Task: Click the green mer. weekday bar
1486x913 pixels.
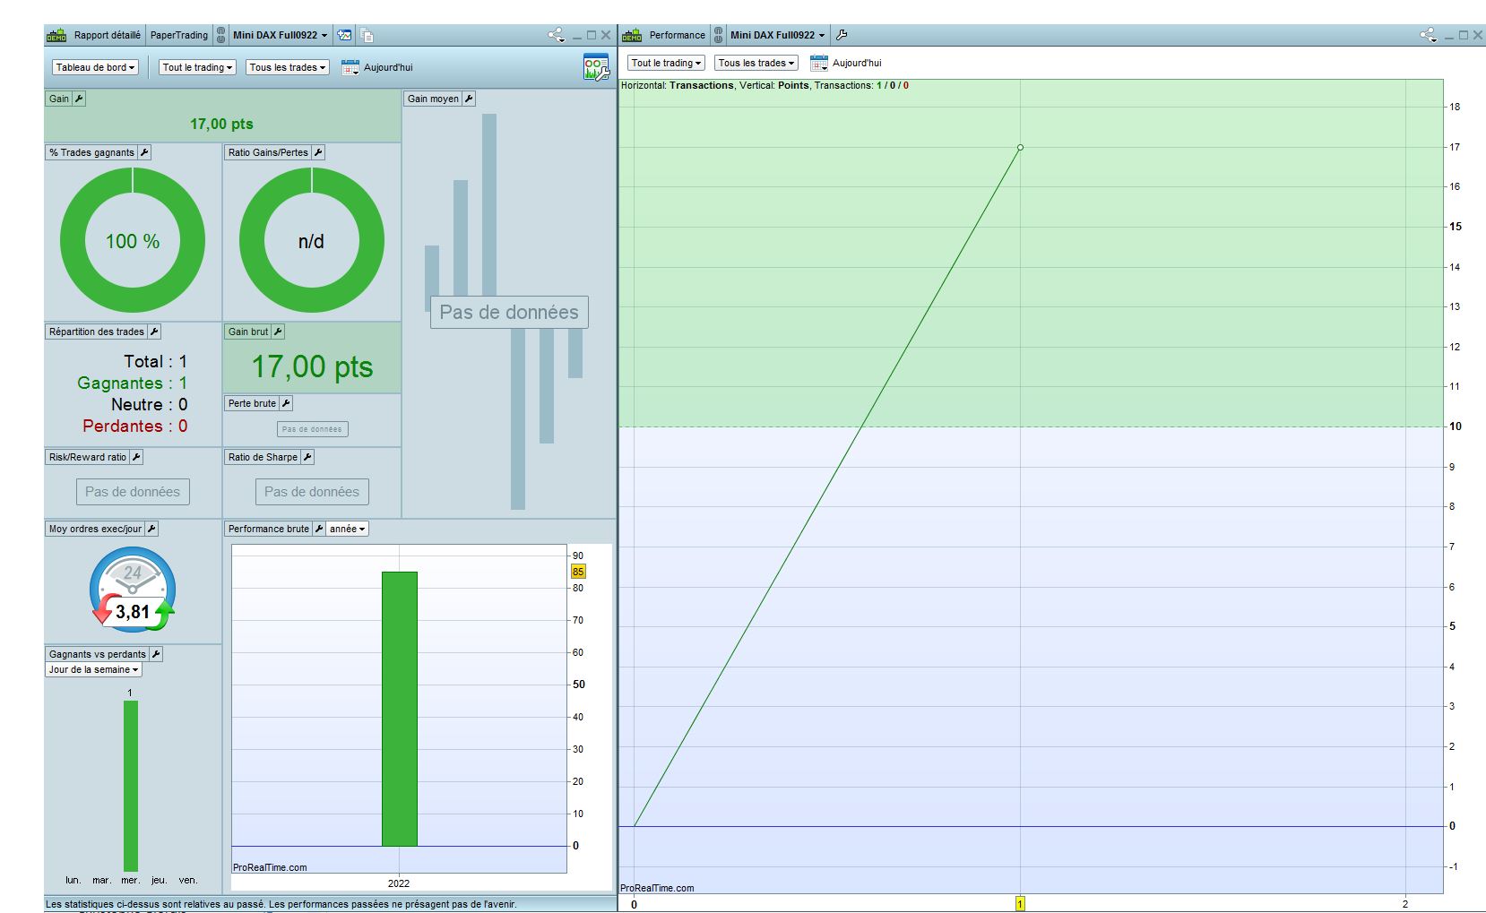Action: (131, 786)
